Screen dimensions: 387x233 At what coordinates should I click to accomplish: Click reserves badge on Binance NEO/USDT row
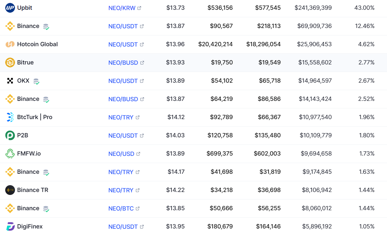point(46,26)
